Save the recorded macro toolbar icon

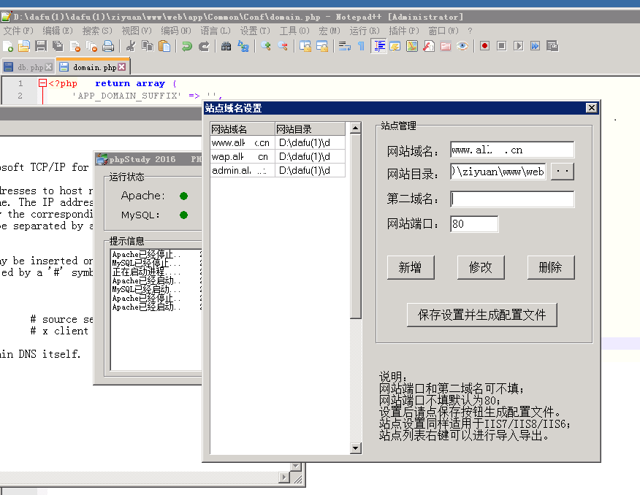[x=552, y=47]
